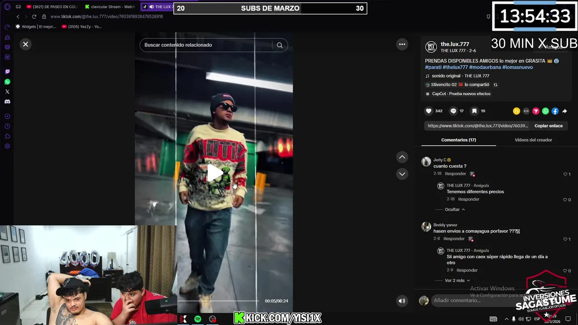Switch to 'Comentarios (17)' tab

coord(458,140)
